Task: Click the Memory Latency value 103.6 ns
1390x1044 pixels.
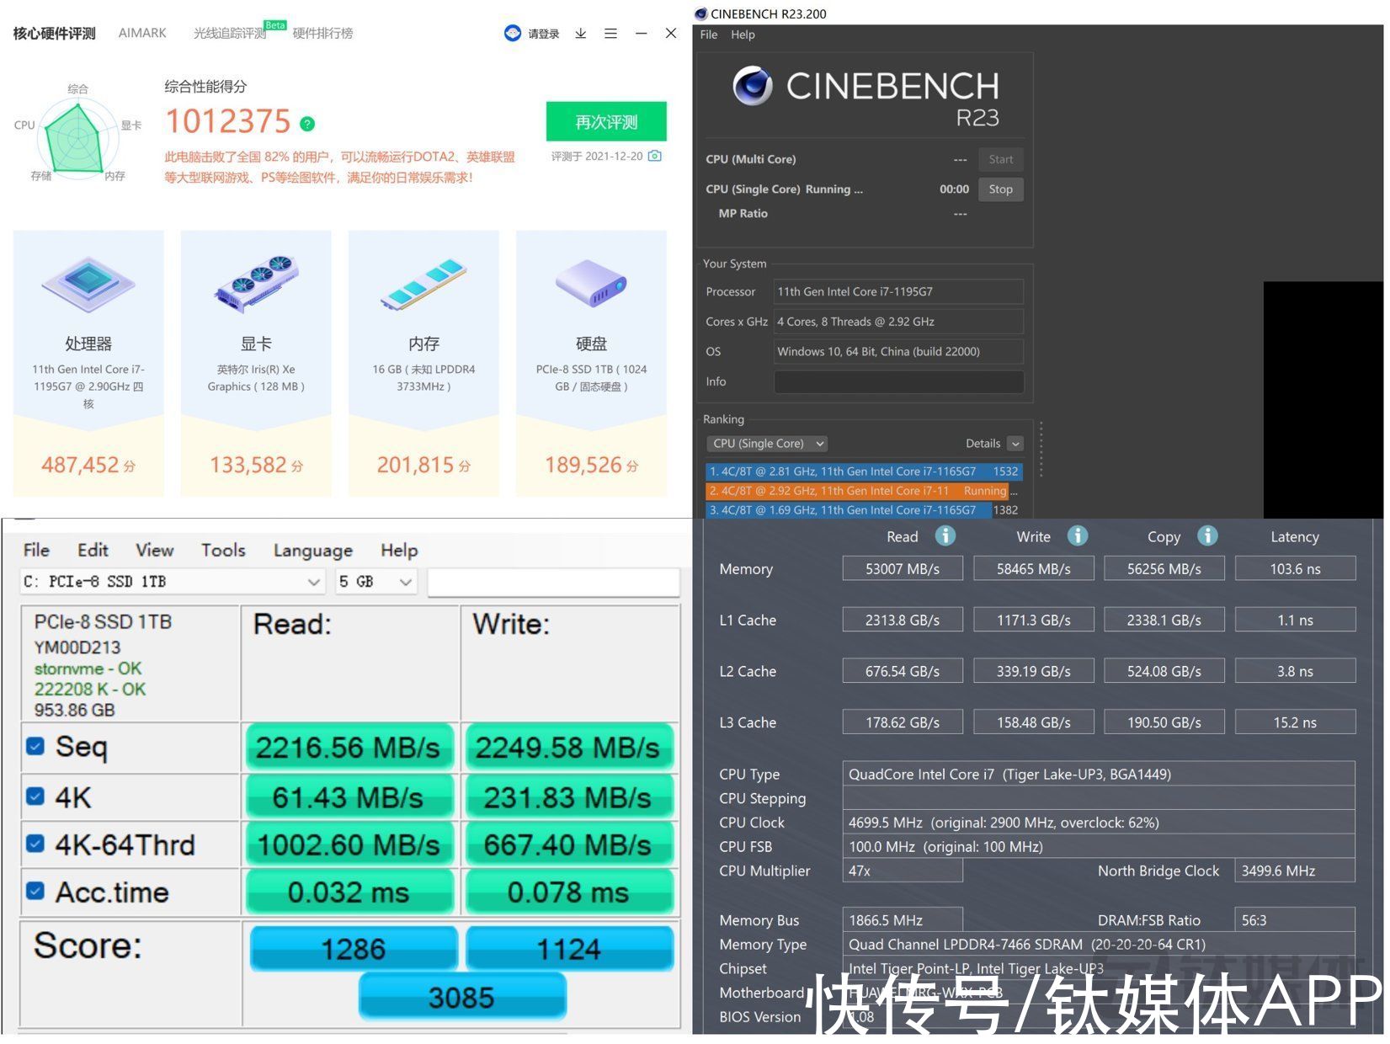Action: [1295, 568]
